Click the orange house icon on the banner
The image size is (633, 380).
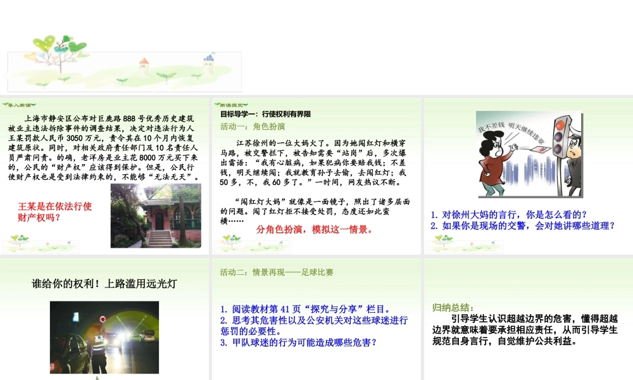coord(144,63)
